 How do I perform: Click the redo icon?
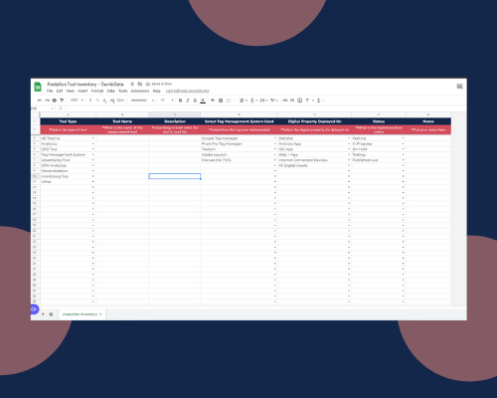pyautogui.click(x=47, y=100)
